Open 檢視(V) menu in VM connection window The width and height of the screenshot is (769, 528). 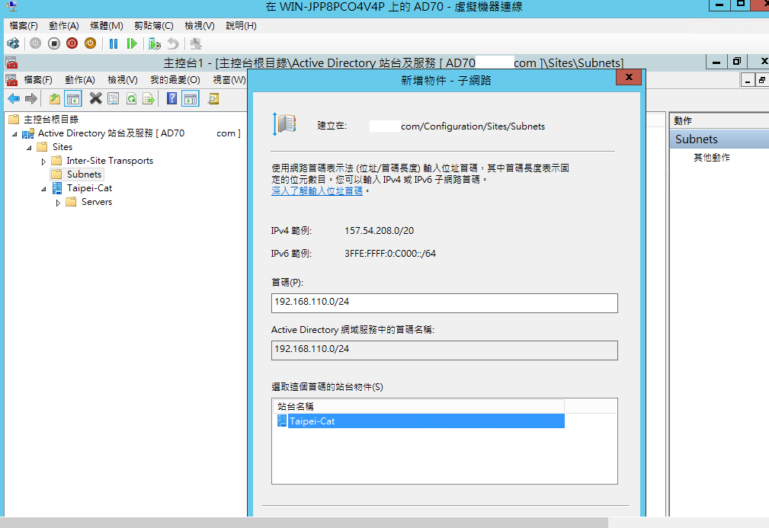(x=200, y=25)
